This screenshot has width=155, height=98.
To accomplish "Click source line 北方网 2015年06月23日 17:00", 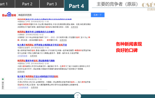I will [30, 79].
